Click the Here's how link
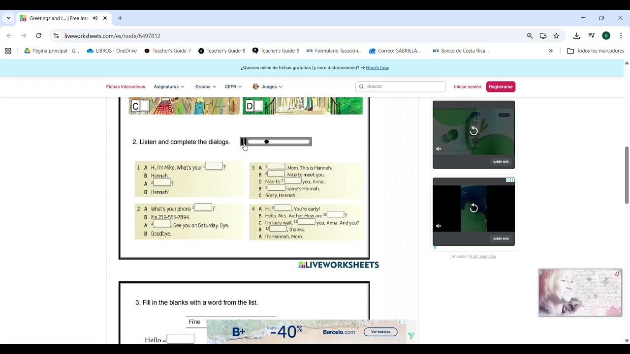630x354 pixels. 377,68
